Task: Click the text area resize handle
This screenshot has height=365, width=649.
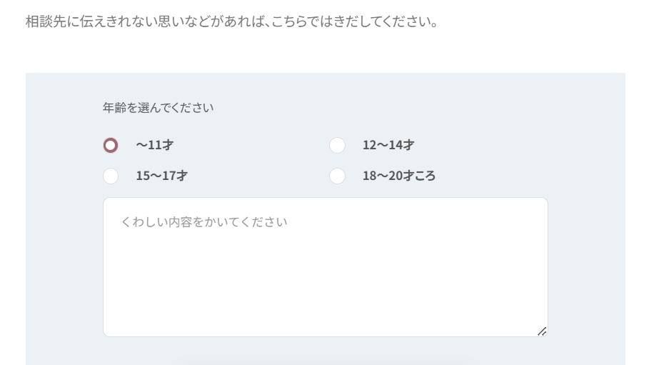Action: (542, 331)
